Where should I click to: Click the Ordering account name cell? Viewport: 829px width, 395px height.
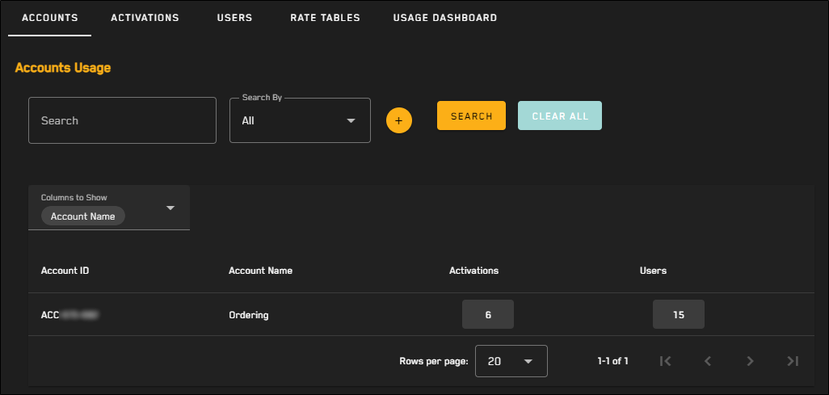[x=249, y=315]
